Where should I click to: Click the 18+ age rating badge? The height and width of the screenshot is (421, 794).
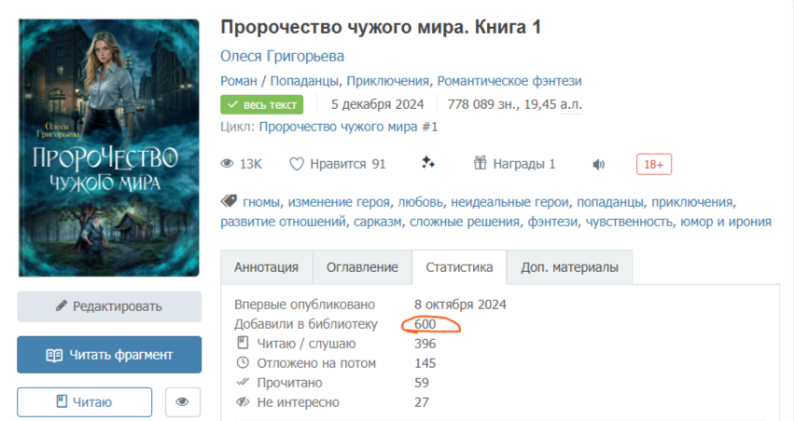(654, 164)
